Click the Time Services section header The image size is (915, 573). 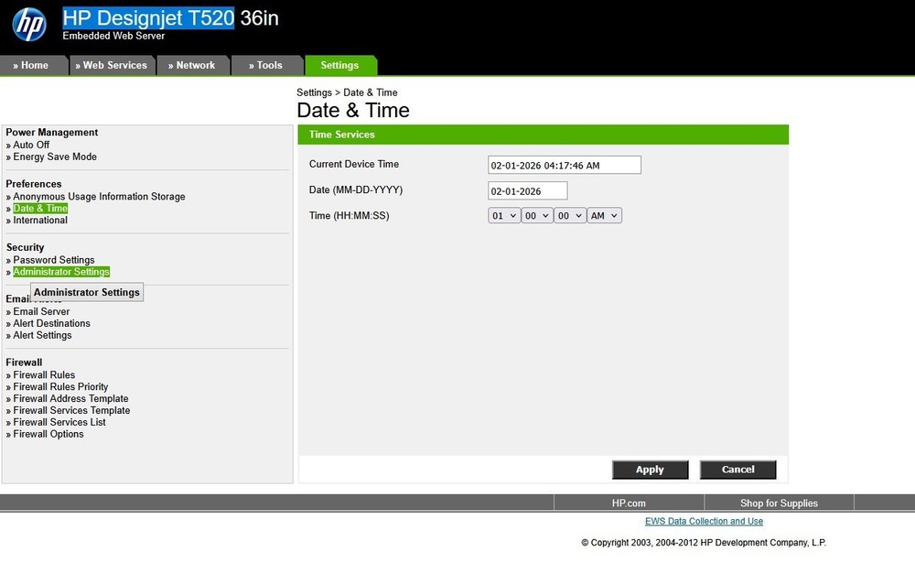tap(544, 135)
